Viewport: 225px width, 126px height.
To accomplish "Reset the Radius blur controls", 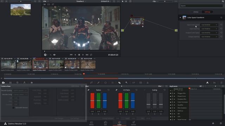I will pyautogui.click(x=109, y=90).
